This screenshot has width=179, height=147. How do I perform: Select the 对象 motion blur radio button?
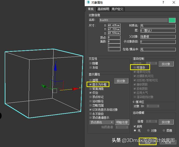[x=148, y=131]
